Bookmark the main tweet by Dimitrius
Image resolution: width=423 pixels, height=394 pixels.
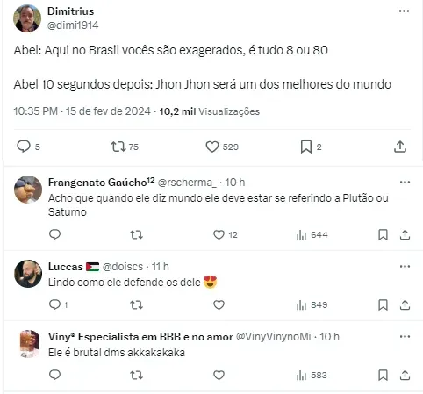(x=306, y=147)
